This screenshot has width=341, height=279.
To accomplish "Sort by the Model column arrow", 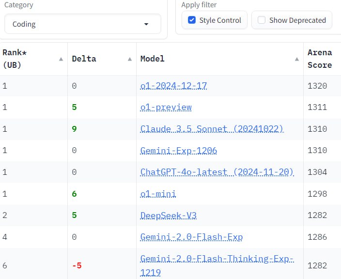I will click(x=297, y=59).
